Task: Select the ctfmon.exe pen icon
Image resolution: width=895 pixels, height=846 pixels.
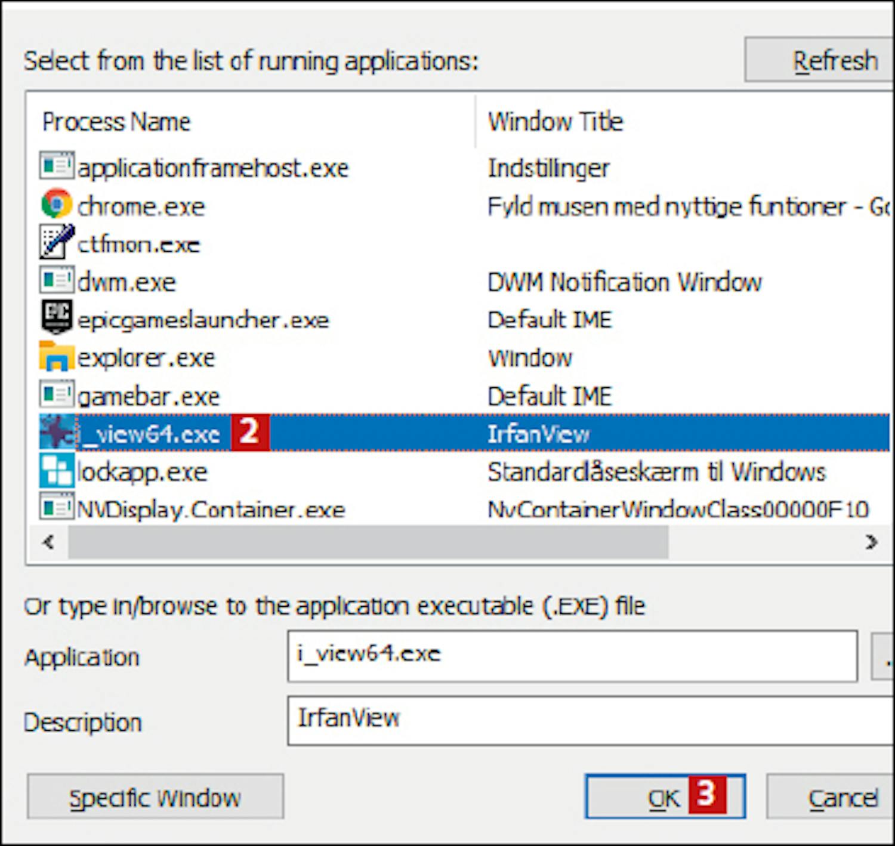Action: (x=57, y=242)
